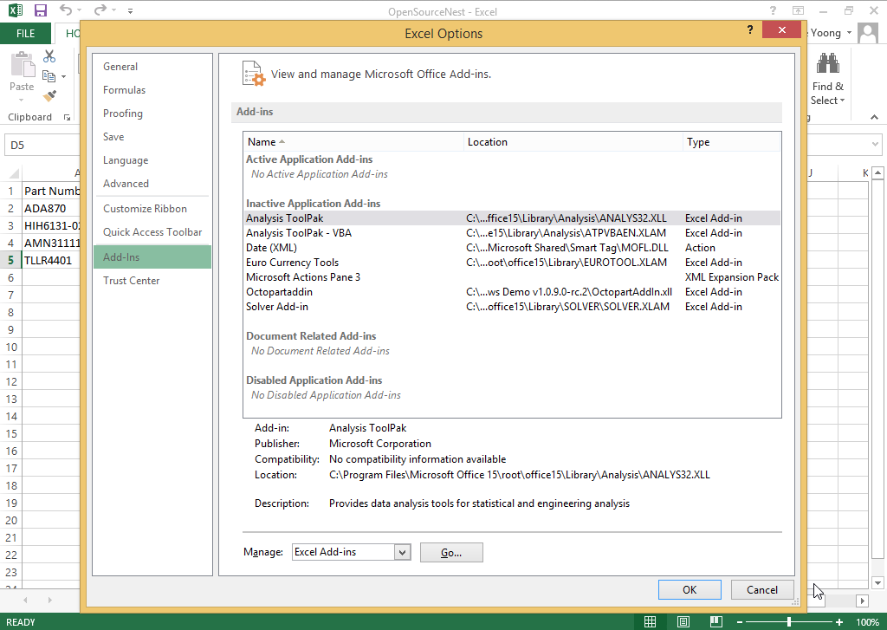Image resolution: width=887 pixels, height=630 pixels.
Task: Click the zoom slider handle
Action: [788, 622]
